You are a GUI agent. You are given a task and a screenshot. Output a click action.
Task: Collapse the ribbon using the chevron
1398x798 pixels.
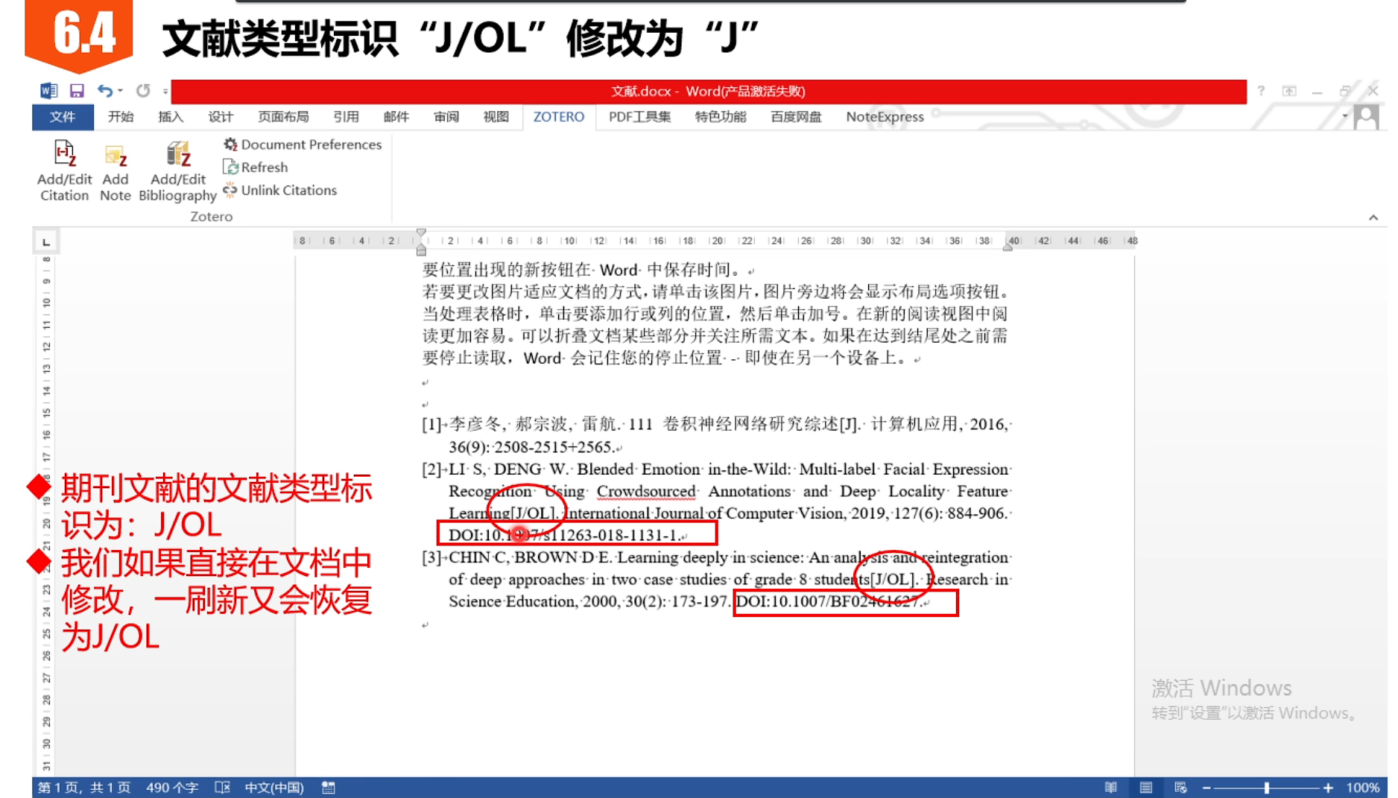1373,218
